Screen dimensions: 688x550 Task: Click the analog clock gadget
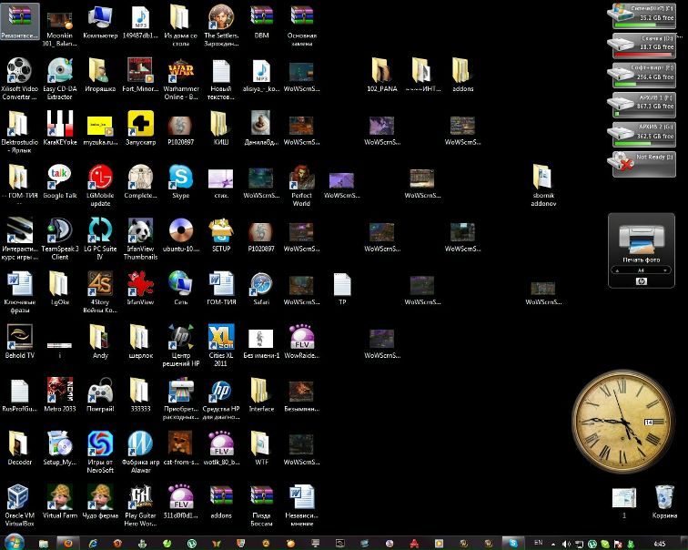621,421
